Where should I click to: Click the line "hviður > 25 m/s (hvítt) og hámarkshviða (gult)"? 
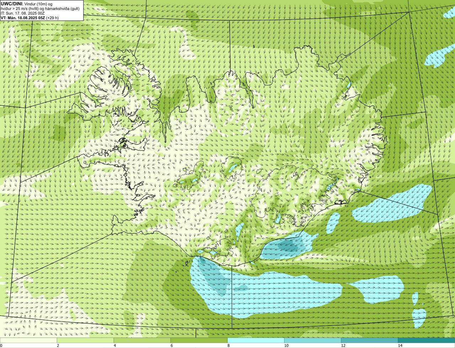[x=40, y=8]
